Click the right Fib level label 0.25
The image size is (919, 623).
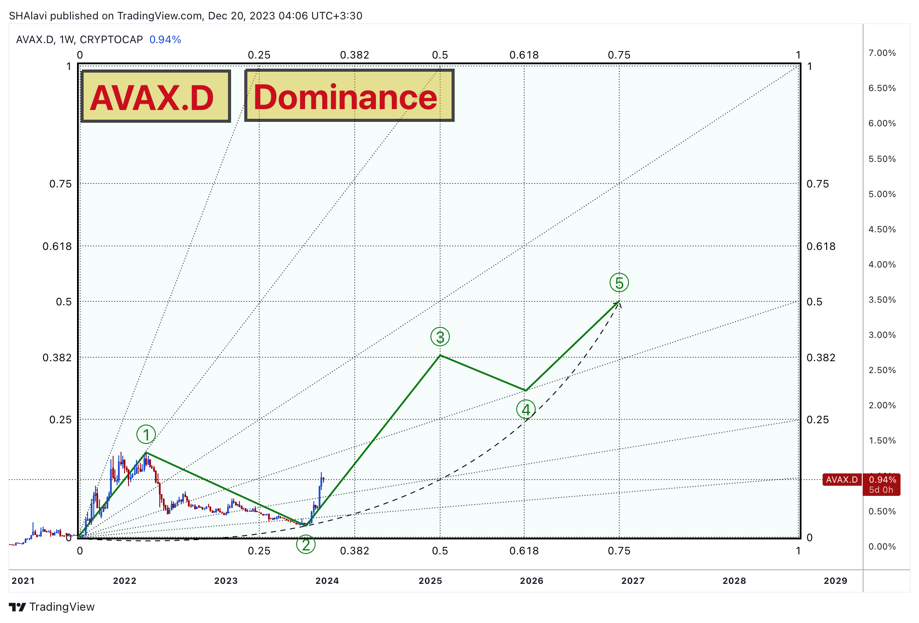[818, 420]
